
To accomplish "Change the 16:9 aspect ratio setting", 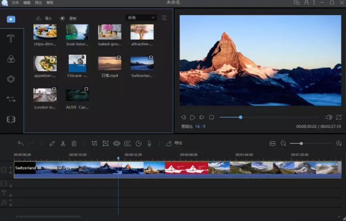I will coord(200,127).
